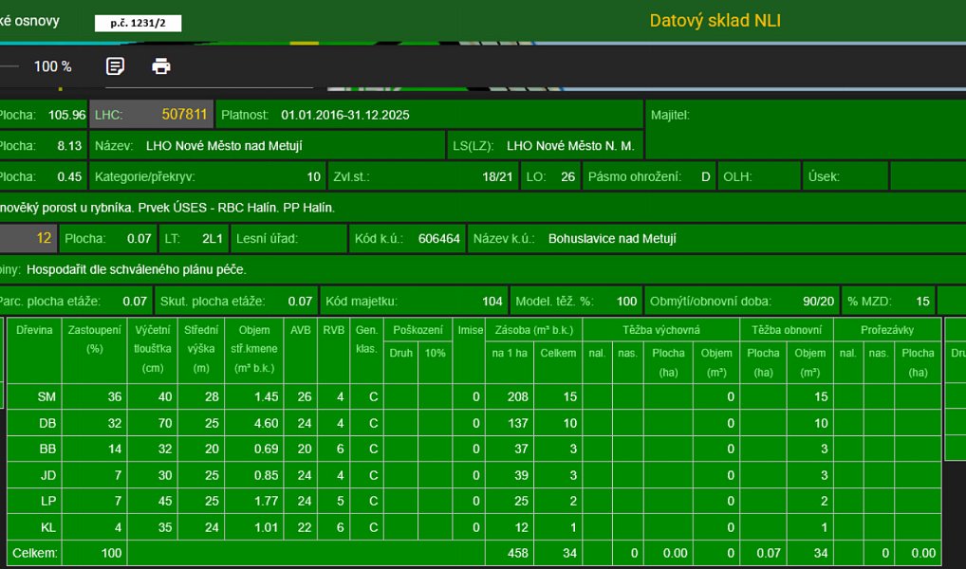Click the LT value 2L1
The width and height of the screenshot is (966, 569).
213,239
